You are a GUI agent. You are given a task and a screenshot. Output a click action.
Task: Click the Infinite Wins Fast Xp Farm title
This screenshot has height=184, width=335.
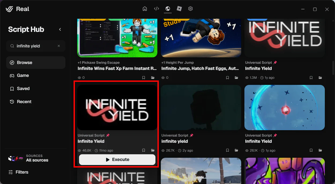117,69
